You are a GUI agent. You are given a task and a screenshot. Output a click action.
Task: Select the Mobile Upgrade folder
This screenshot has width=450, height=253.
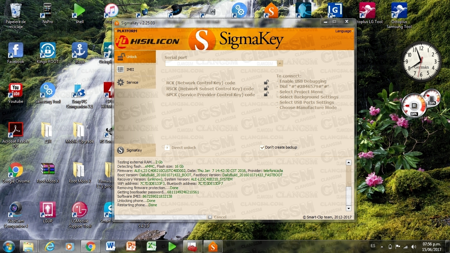(79, 133)
